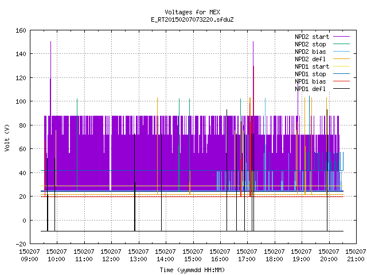Screen dimensions: 367x275
Task: Click the dark blue NPD1 stop legend line
Action: point(342,74)
